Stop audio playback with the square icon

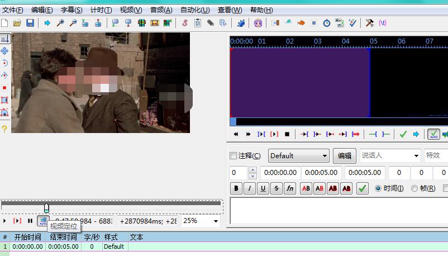(287, 134)
